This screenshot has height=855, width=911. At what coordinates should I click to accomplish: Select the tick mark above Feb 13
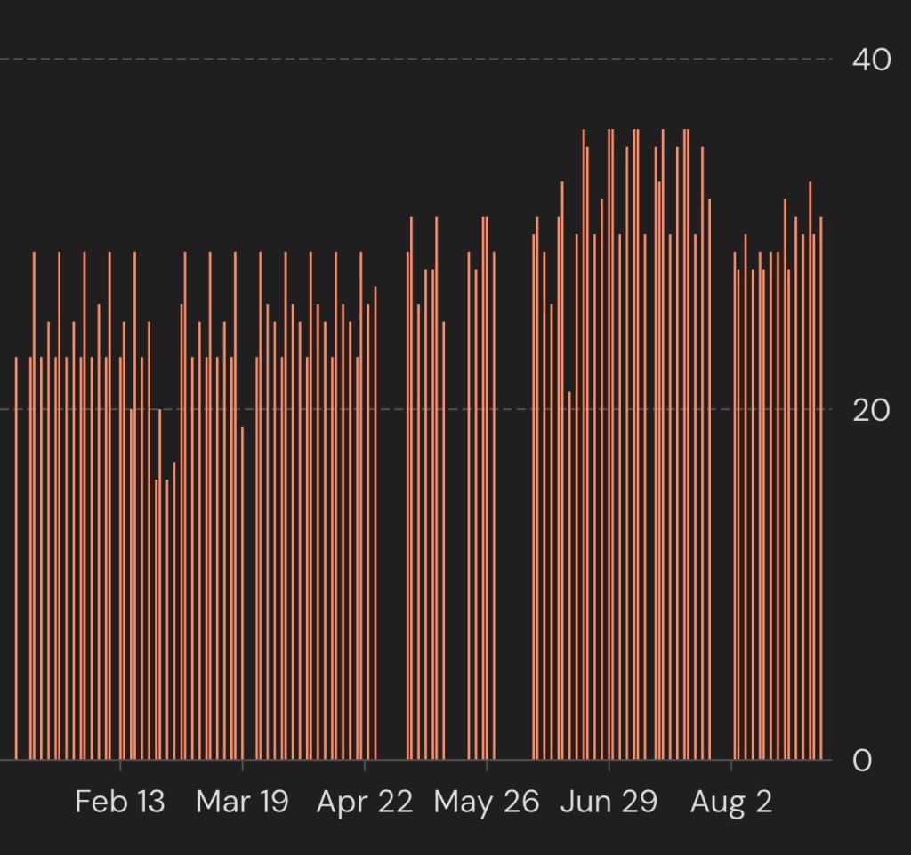(120, 765)
